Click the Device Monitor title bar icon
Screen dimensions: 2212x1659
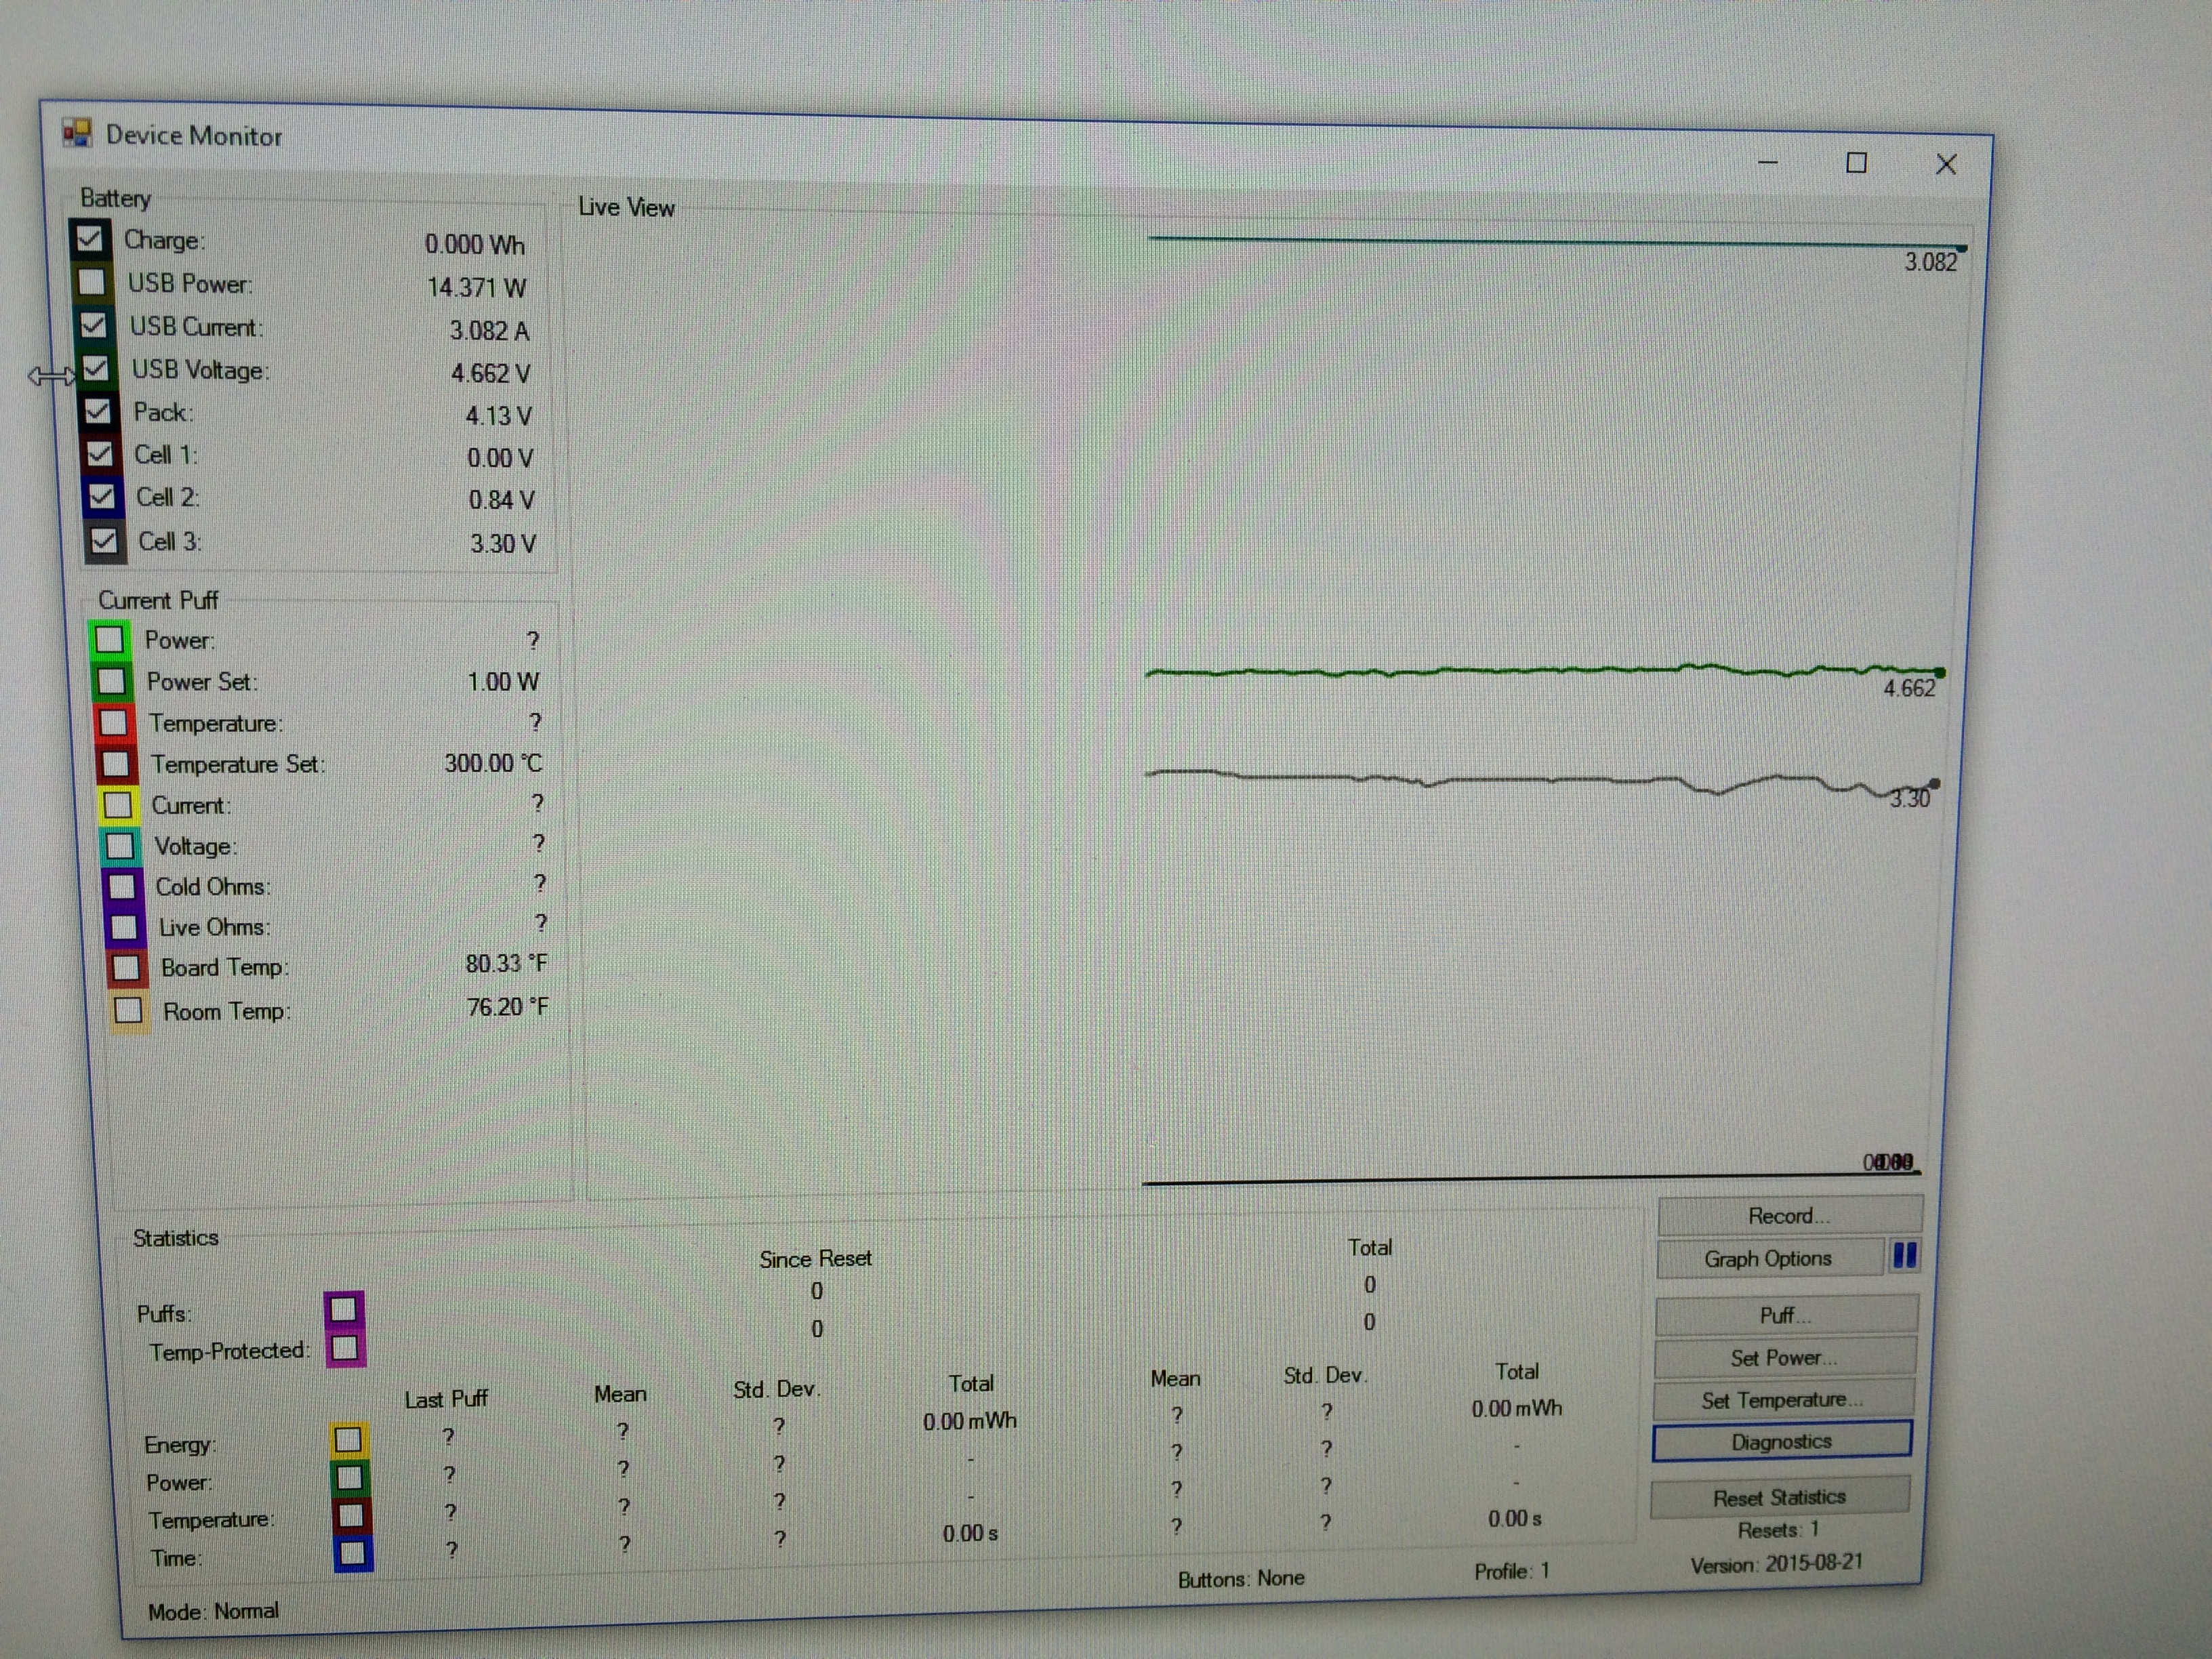click(77, 133)
